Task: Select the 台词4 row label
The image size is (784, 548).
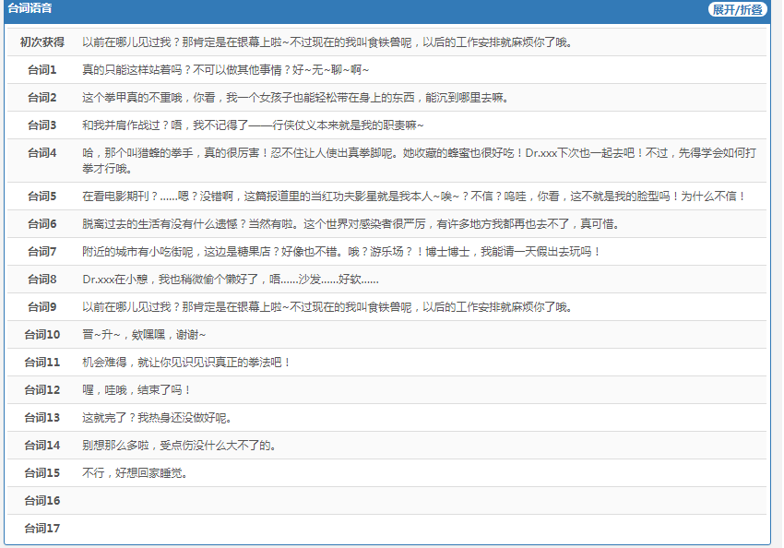Action: pyautogui.click(x=42, y=153)
